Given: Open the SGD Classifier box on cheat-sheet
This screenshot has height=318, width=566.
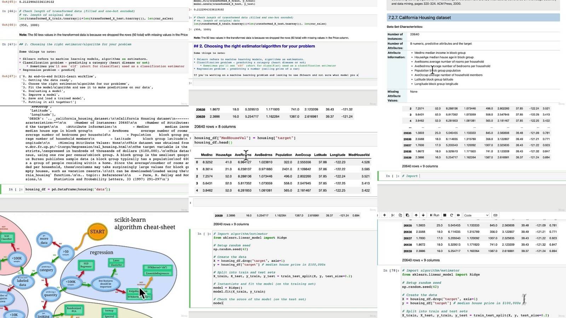Looking at the screenshot, I should pyautogui.click(x=6, y=237).
